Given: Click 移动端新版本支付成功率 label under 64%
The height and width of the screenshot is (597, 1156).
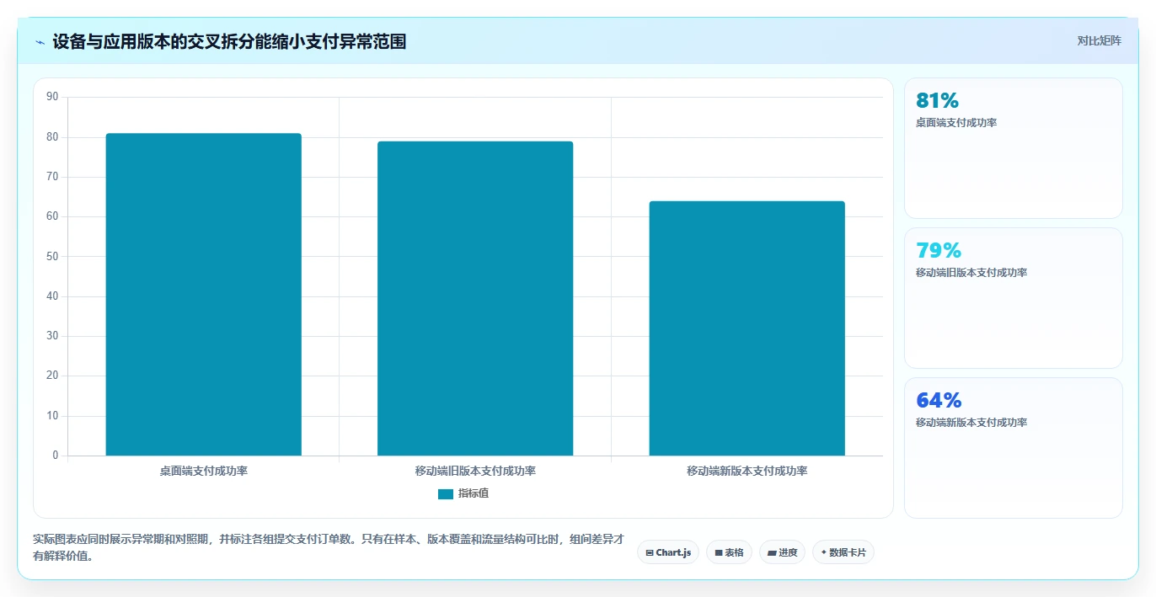Looking at the screenshot, I should [971, 423].
